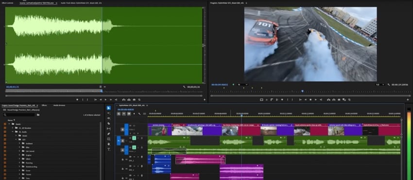Select the Selection tool in the tools panel
Image resolution: width=413 pixels, height=180 pixels.
pyautogui.click(x=109, y=108)
